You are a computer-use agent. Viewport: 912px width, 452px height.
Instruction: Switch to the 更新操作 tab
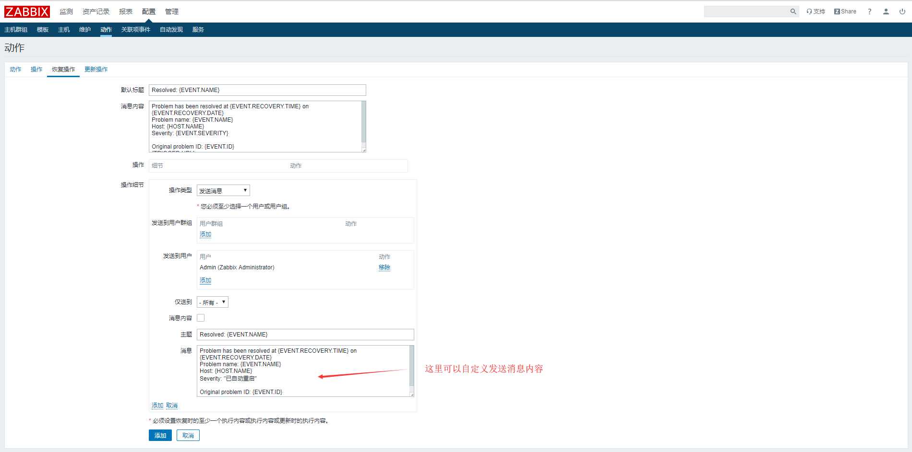click(96, 70)
